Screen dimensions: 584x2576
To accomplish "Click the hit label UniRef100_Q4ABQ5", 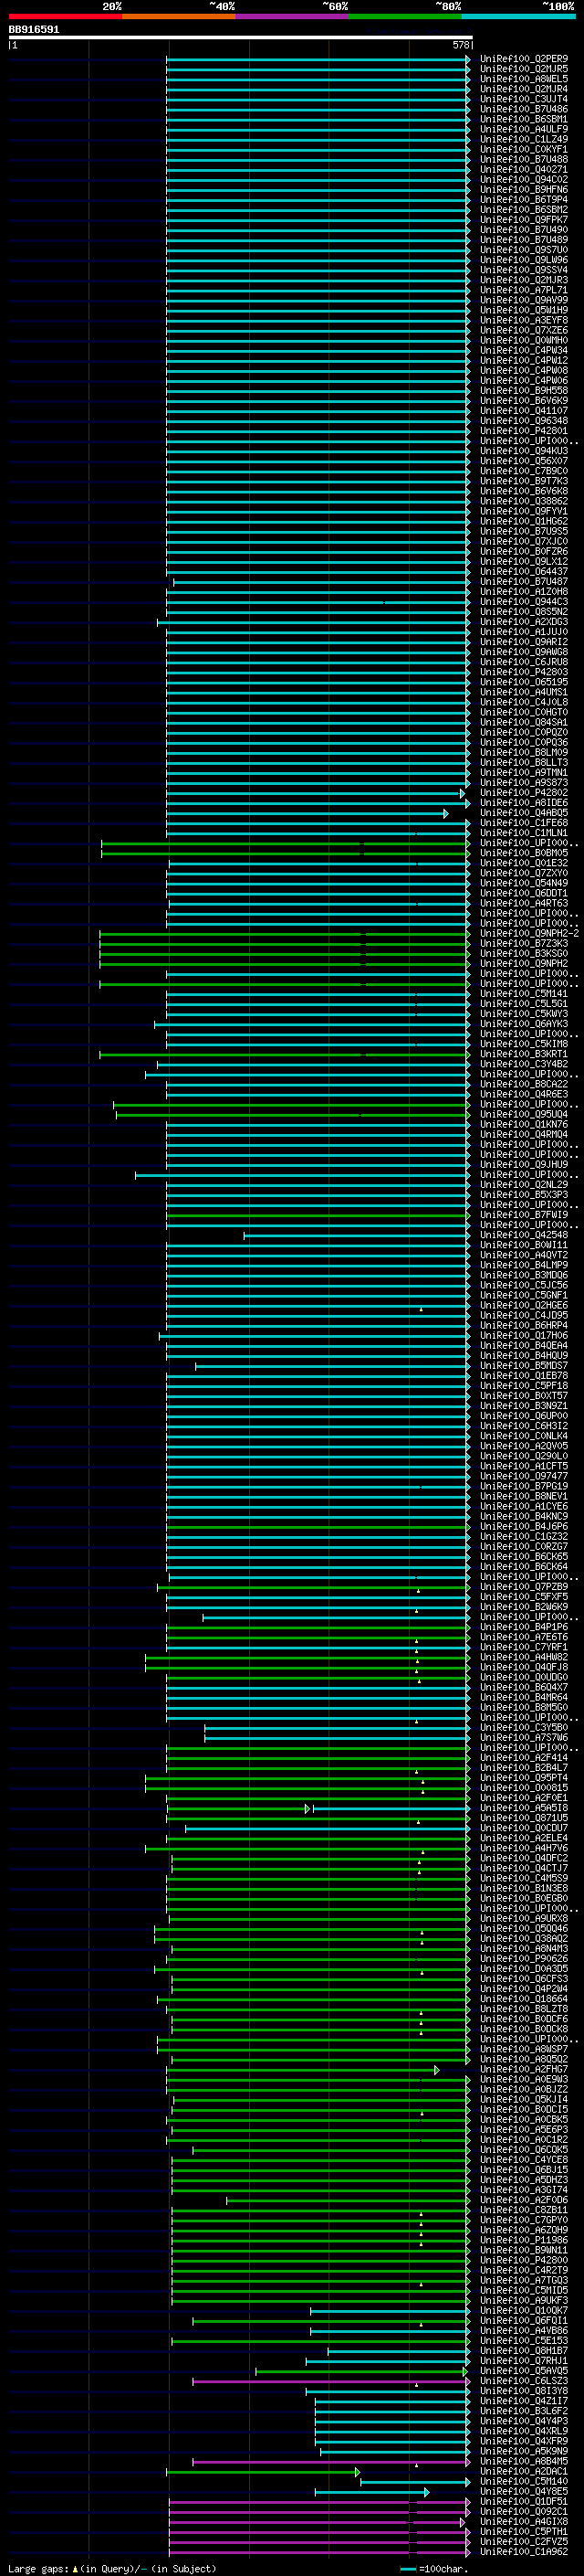I will (524, 813).
